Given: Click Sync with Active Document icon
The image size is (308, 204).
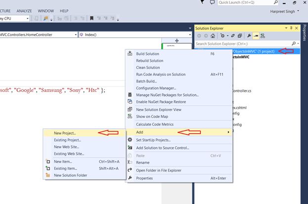Looking at the screenshot, I should (x=233, y=36).
